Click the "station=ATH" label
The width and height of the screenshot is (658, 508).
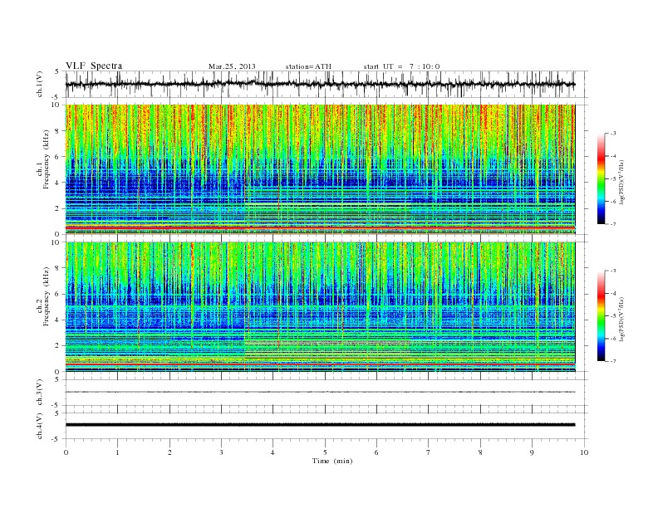(308, 66)
